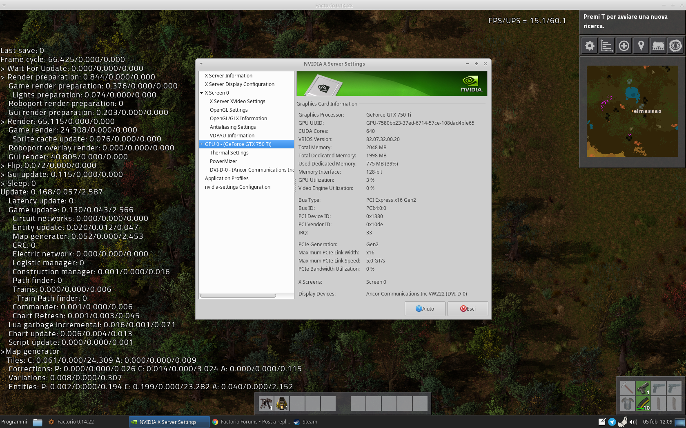
Task: Select the active submachine gun slot
Action: (x=643, y=388)
